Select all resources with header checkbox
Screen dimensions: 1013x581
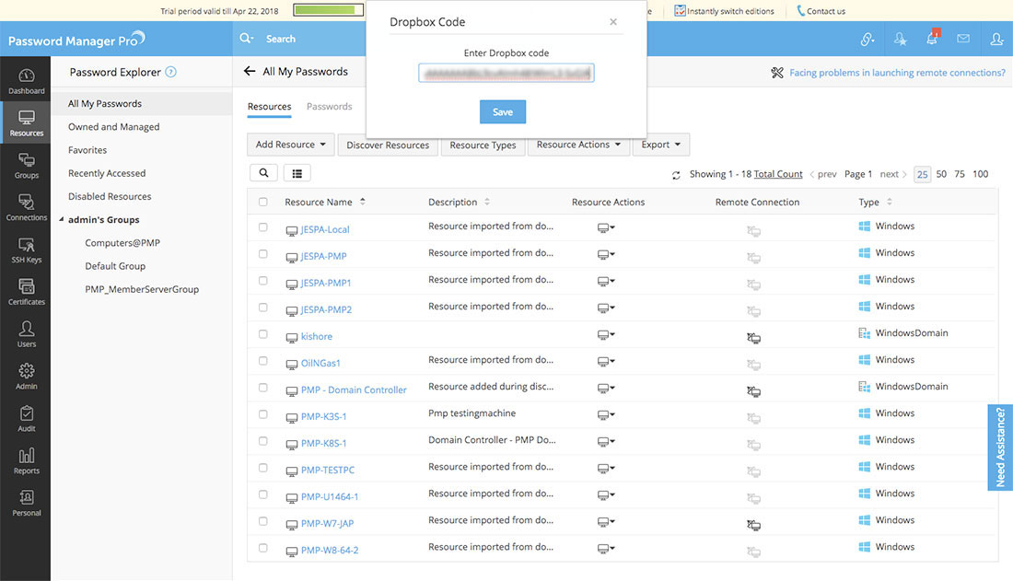click(263, 202)
